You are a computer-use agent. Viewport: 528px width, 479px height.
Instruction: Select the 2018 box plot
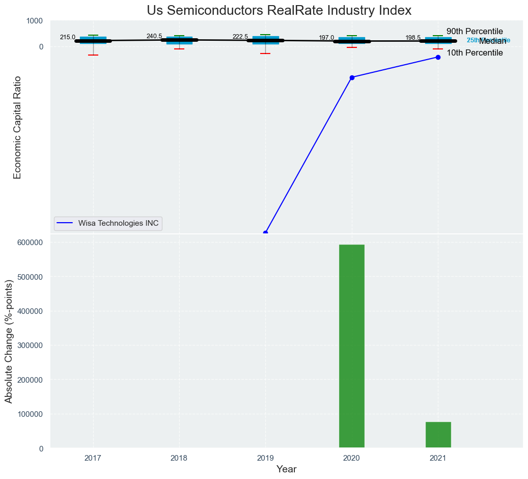click(179, 40)
